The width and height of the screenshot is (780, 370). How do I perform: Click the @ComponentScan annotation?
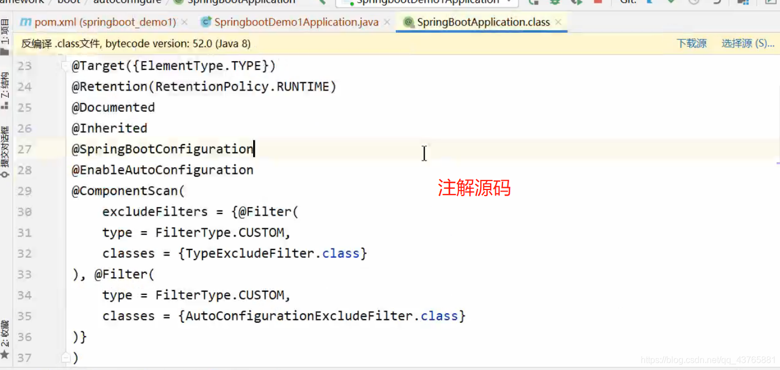(124, 191)
